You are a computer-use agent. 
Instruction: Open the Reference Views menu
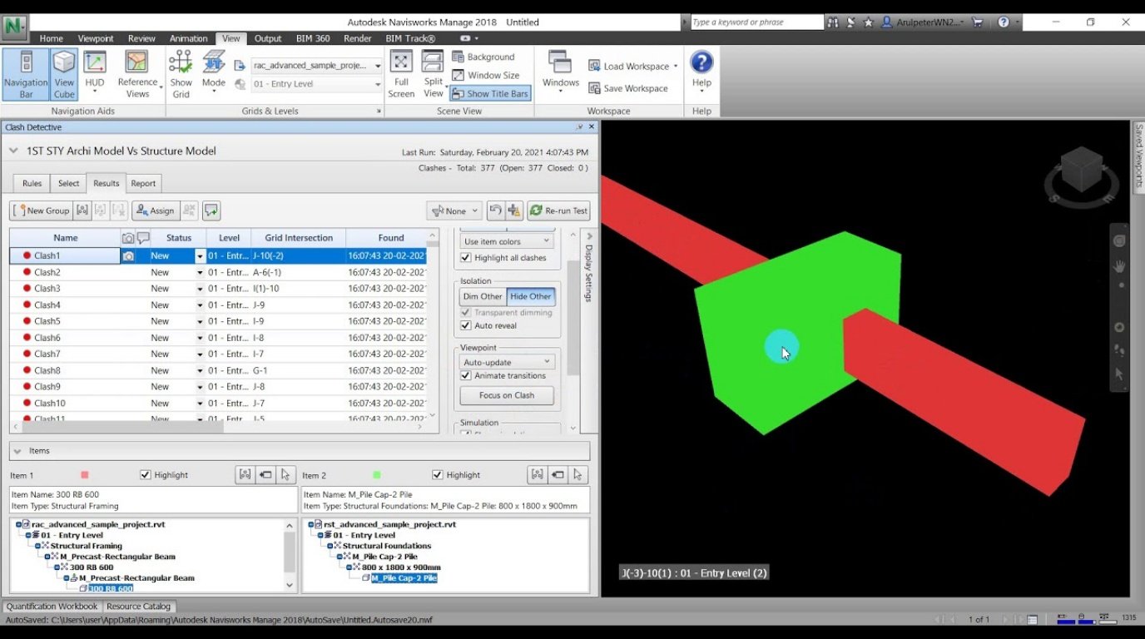coord(137,74)
